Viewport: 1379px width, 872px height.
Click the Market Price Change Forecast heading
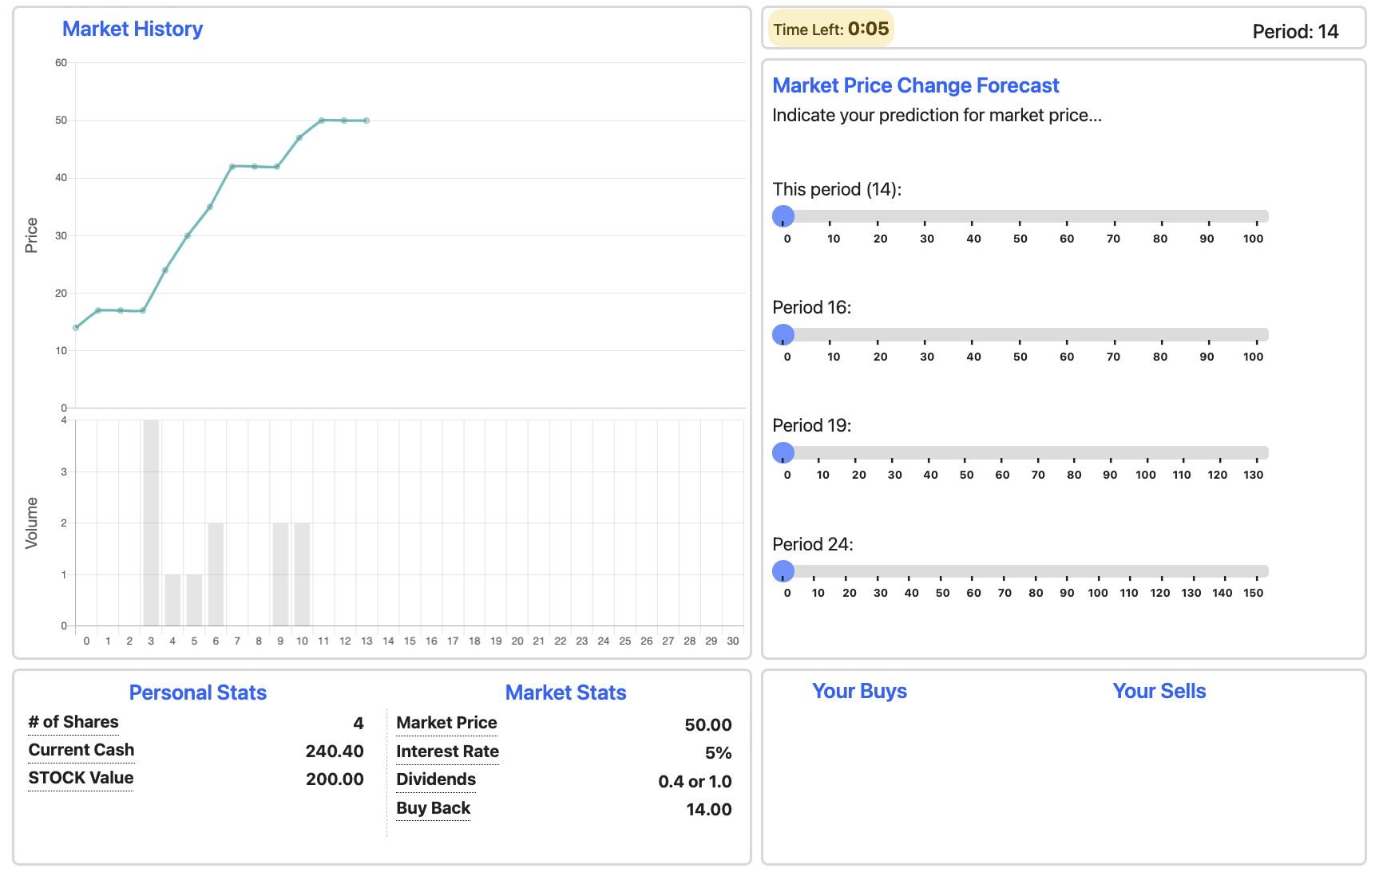915,85
